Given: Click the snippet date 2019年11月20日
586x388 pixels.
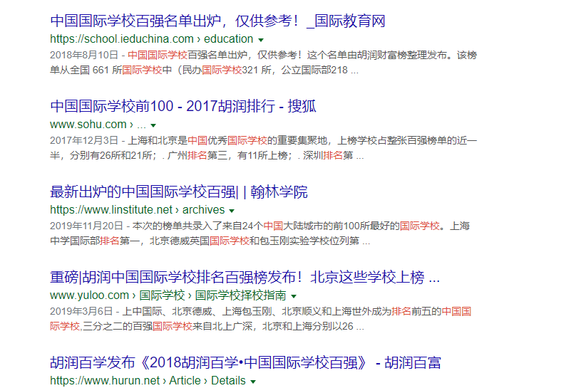Looking at the screenshot, I should pos(86,226).
